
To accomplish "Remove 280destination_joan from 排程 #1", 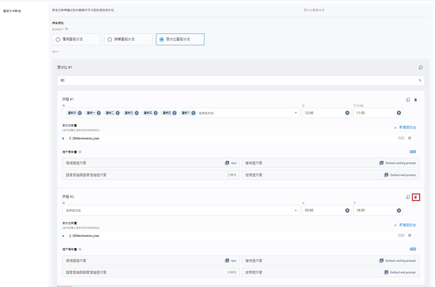I will click(x=410, y=138).
